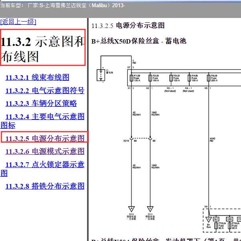The image size is (241, 241).
Task: Click the B+总线X50D保险丝盒 - 蓄电池 subtitle
Action: (x=139, y=41)
